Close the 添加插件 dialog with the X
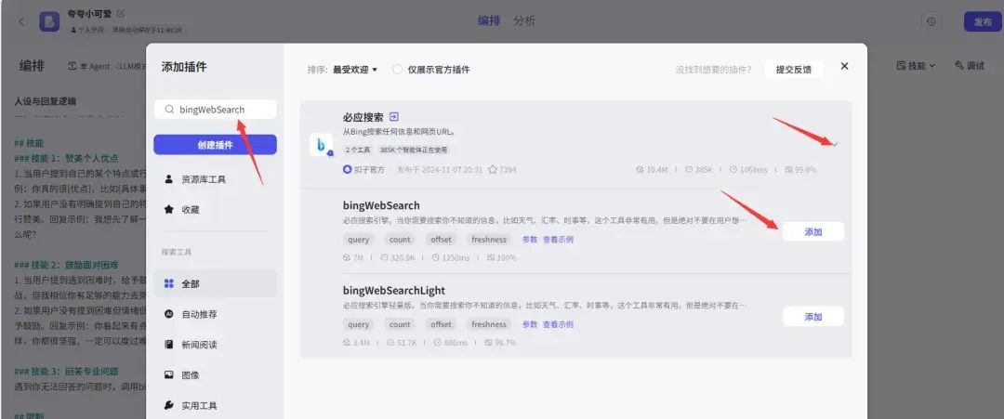 (x=844, y=66)
